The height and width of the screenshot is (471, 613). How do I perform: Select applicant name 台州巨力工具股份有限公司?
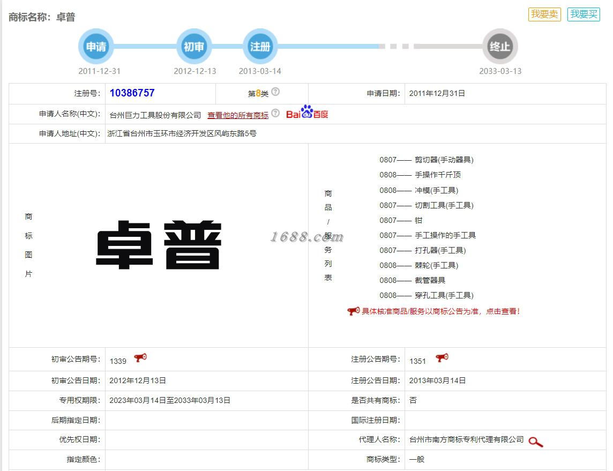tap(155, 115)
